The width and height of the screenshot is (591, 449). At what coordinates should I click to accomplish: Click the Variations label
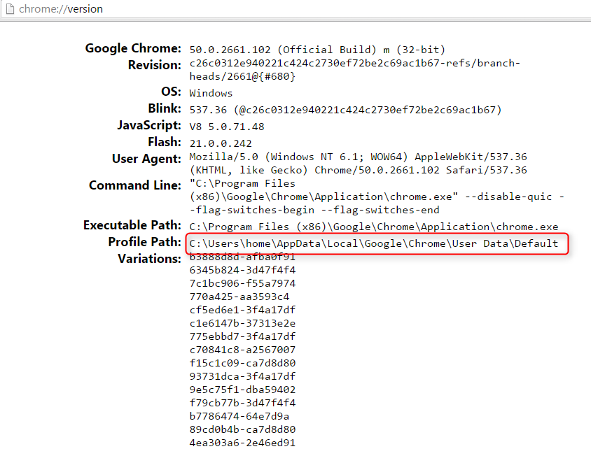[150, 259]
